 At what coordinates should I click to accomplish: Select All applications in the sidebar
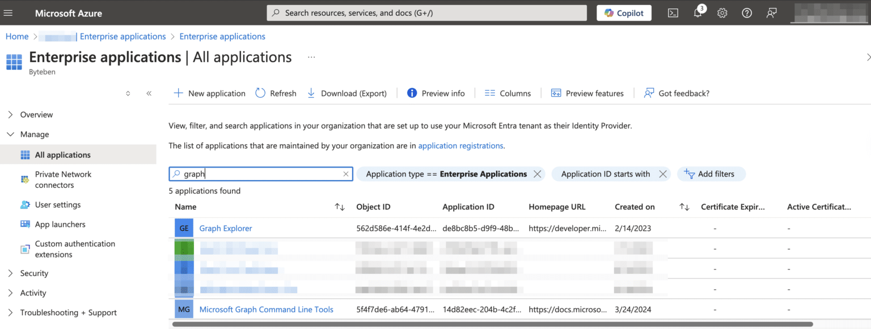click(63, 154)
